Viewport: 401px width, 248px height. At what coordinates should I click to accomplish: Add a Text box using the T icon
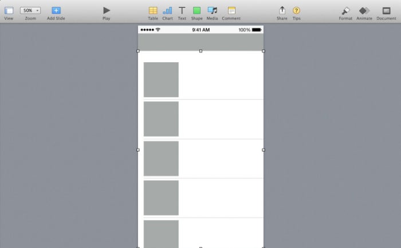coord(182,10)
